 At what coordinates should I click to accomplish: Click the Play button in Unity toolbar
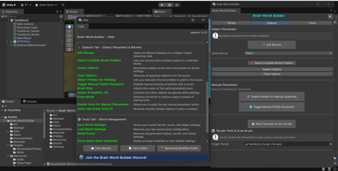(162, 5)
